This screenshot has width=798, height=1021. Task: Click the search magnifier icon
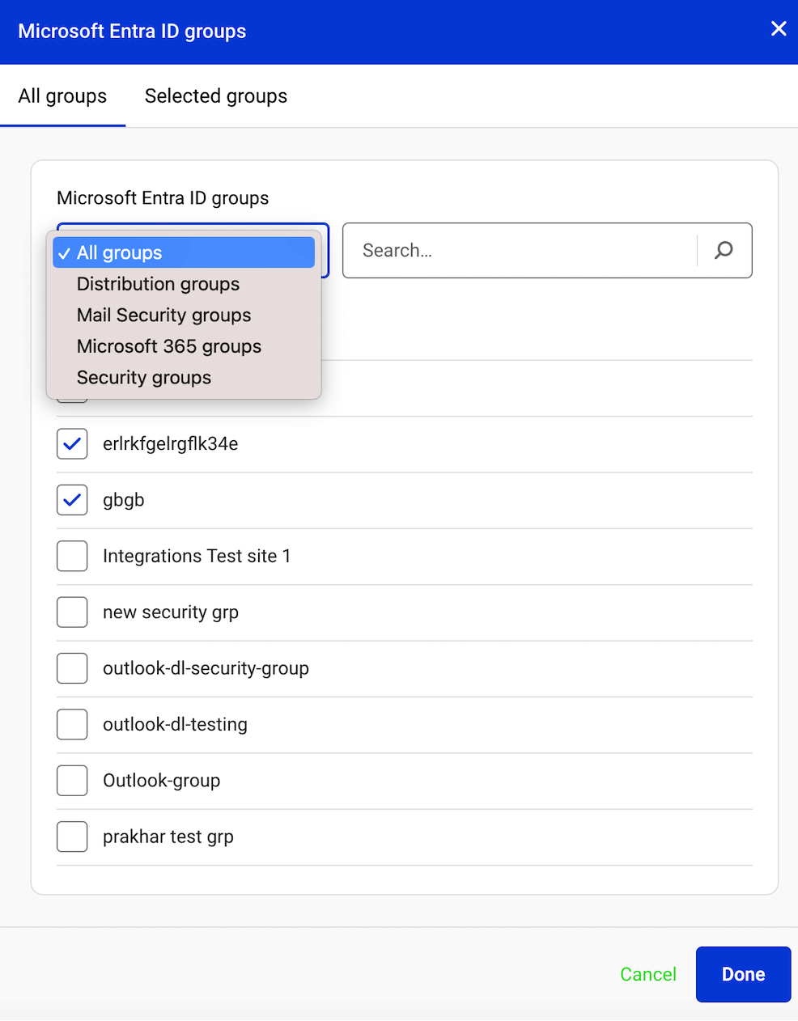(724, 251)
